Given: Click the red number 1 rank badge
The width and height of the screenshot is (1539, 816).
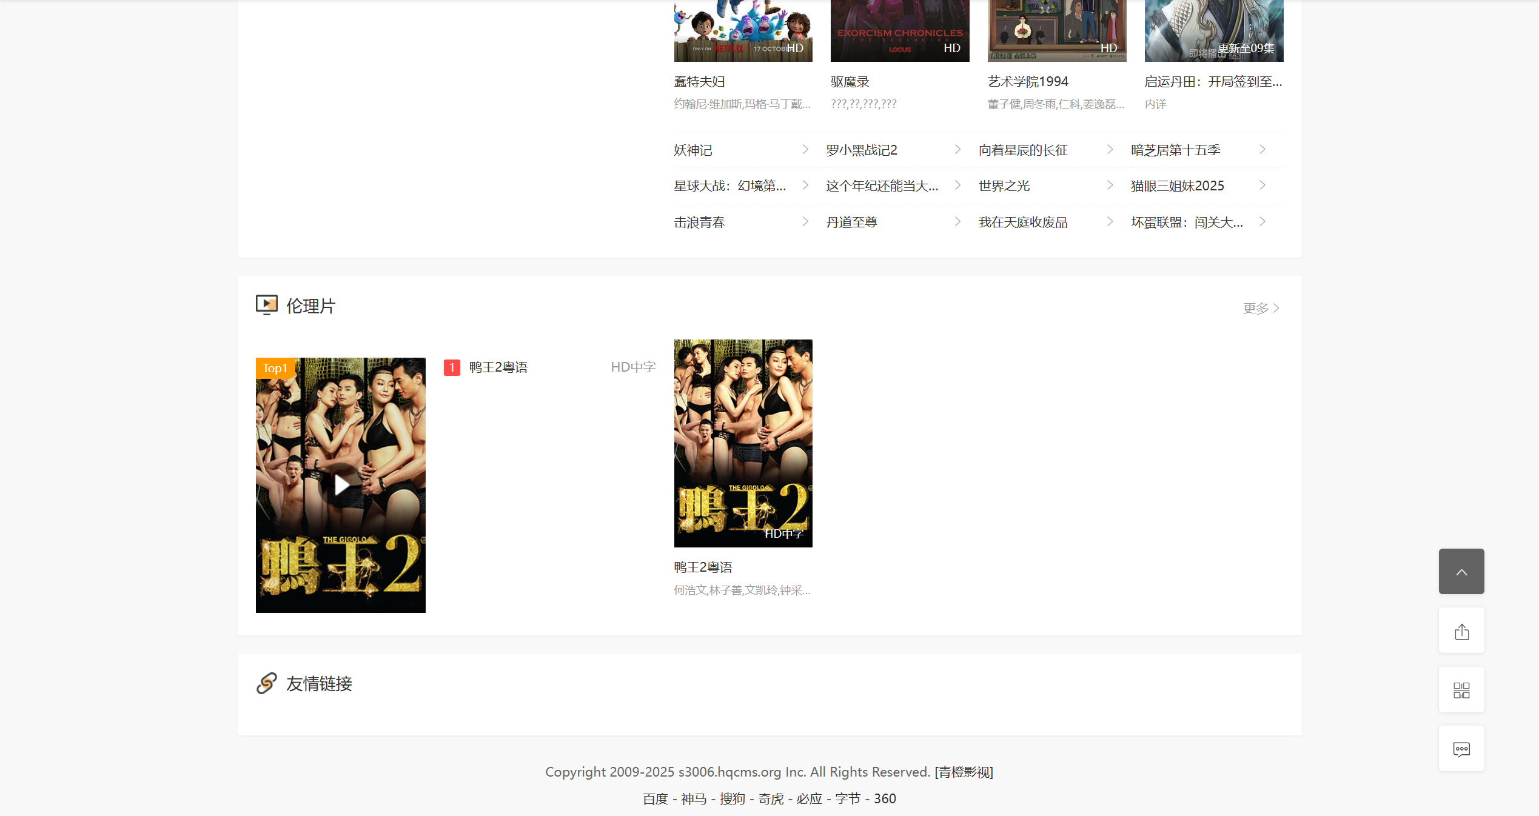Looking at the screenshot, I should (452, 367).
